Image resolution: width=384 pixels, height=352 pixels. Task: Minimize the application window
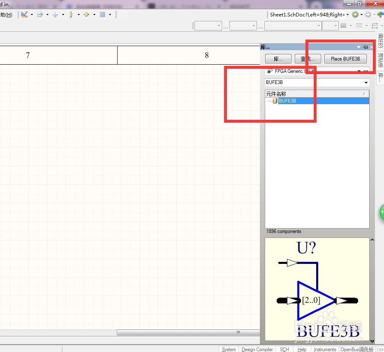point(349,3)
